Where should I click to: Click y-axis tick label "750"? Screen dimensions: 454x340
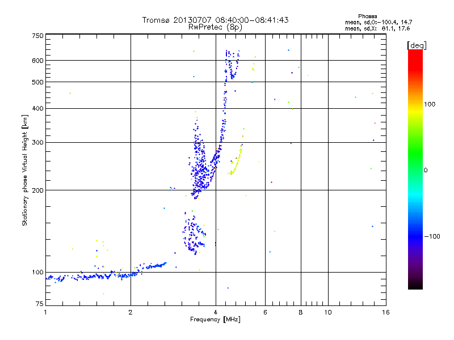37,36
